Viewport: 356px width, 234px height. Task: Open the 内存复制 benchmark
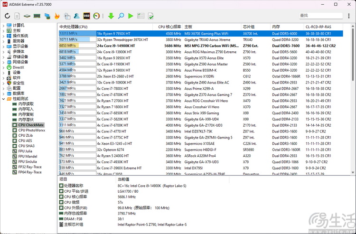click(x=26, y=114)
